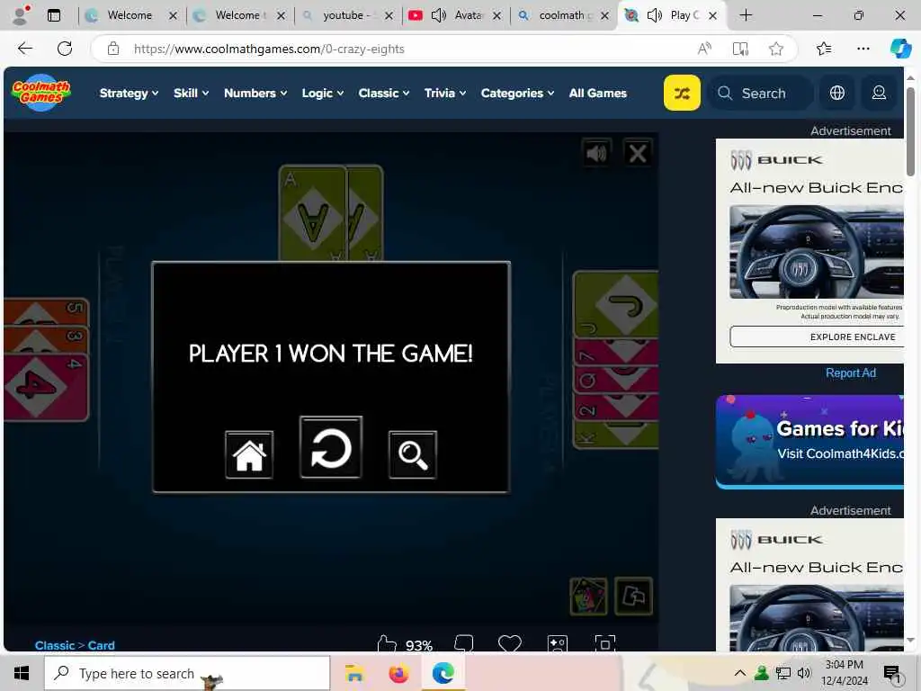Click the yellow random game shuffle button
The width and height of the screenshot is (921, 691).
coord(682,93)
